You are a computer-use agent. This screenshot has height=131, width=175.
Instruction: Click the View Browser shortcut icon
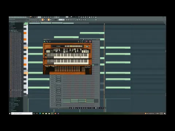[x=75, y=20]
